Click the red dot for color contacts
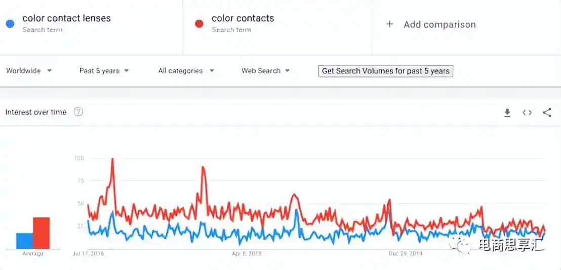561x270 pixels. (199, 24)
